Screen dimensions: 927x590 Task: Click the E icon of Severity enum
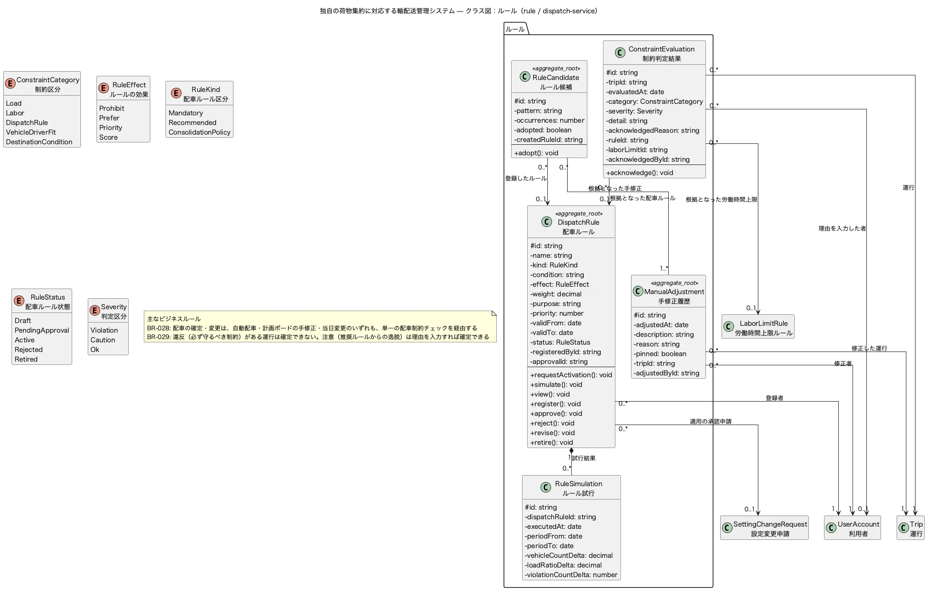tap(95, 311)
